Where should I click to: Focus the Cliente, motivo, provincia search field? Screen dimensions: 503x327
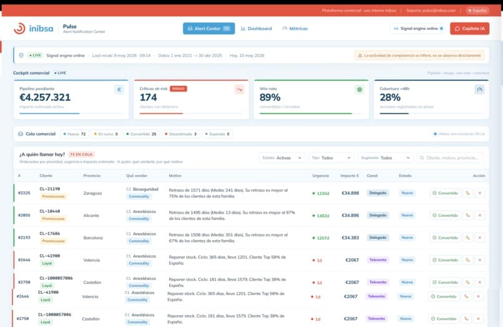pyautogui.click(x=450, y=158)
